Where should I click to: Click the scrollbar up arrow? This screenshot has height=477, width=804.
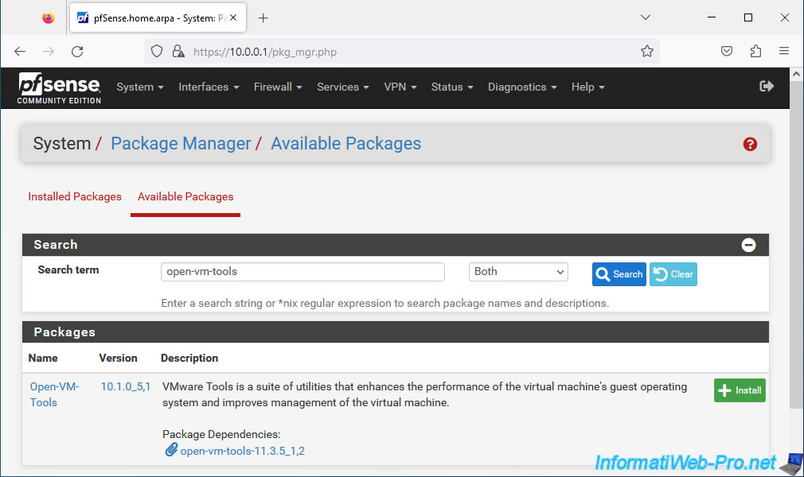[796, 74]
